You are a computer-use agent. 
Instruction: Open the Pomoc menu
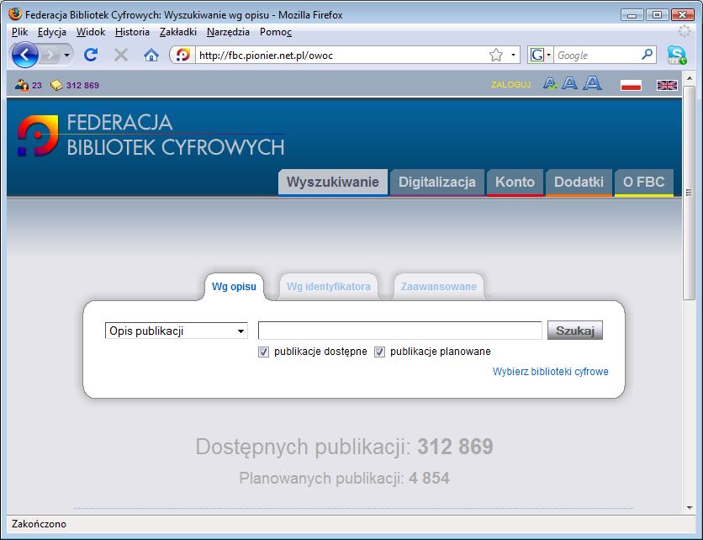276,32
